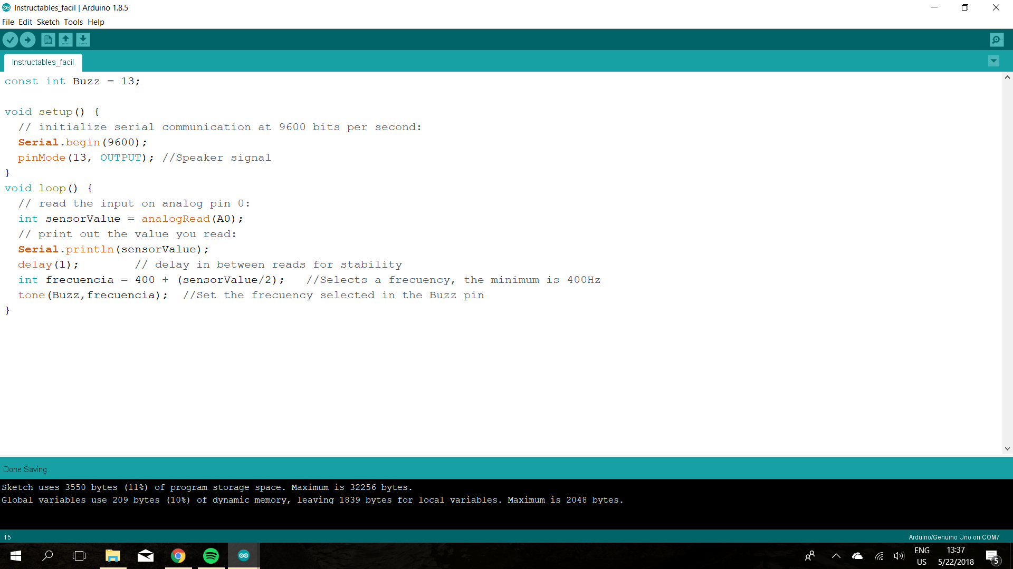Expand the tab options dropdown arrow

993,61
